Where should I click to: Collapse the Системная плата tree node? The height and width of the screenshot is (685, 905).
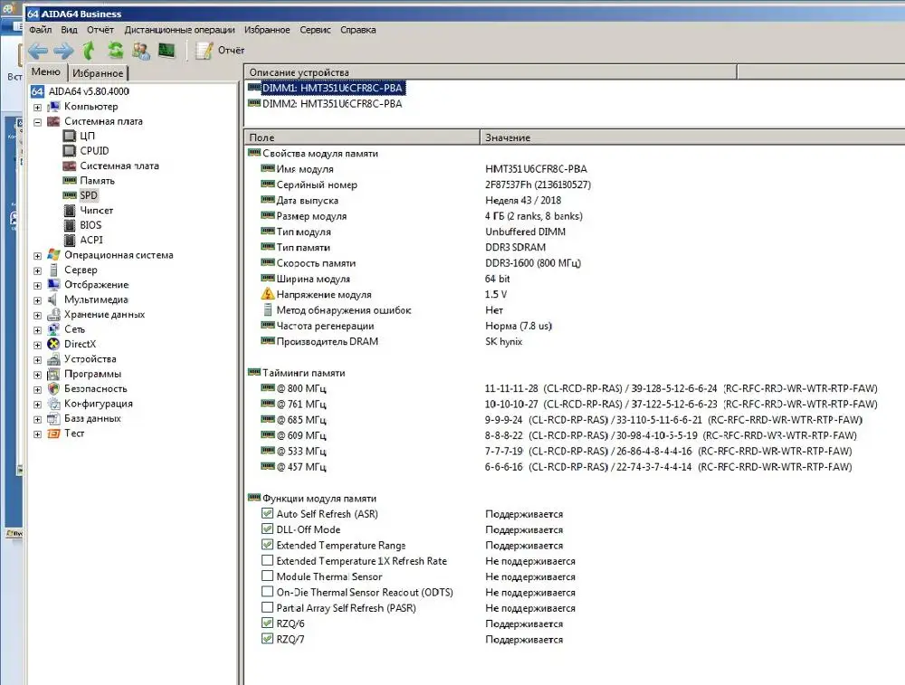click(x=37, y=121)
